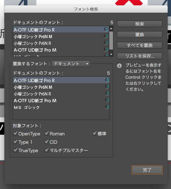
Task: Click OpenType icon beside replacement 小塚ゴシック Pr6N M
Action: [107, 86]
